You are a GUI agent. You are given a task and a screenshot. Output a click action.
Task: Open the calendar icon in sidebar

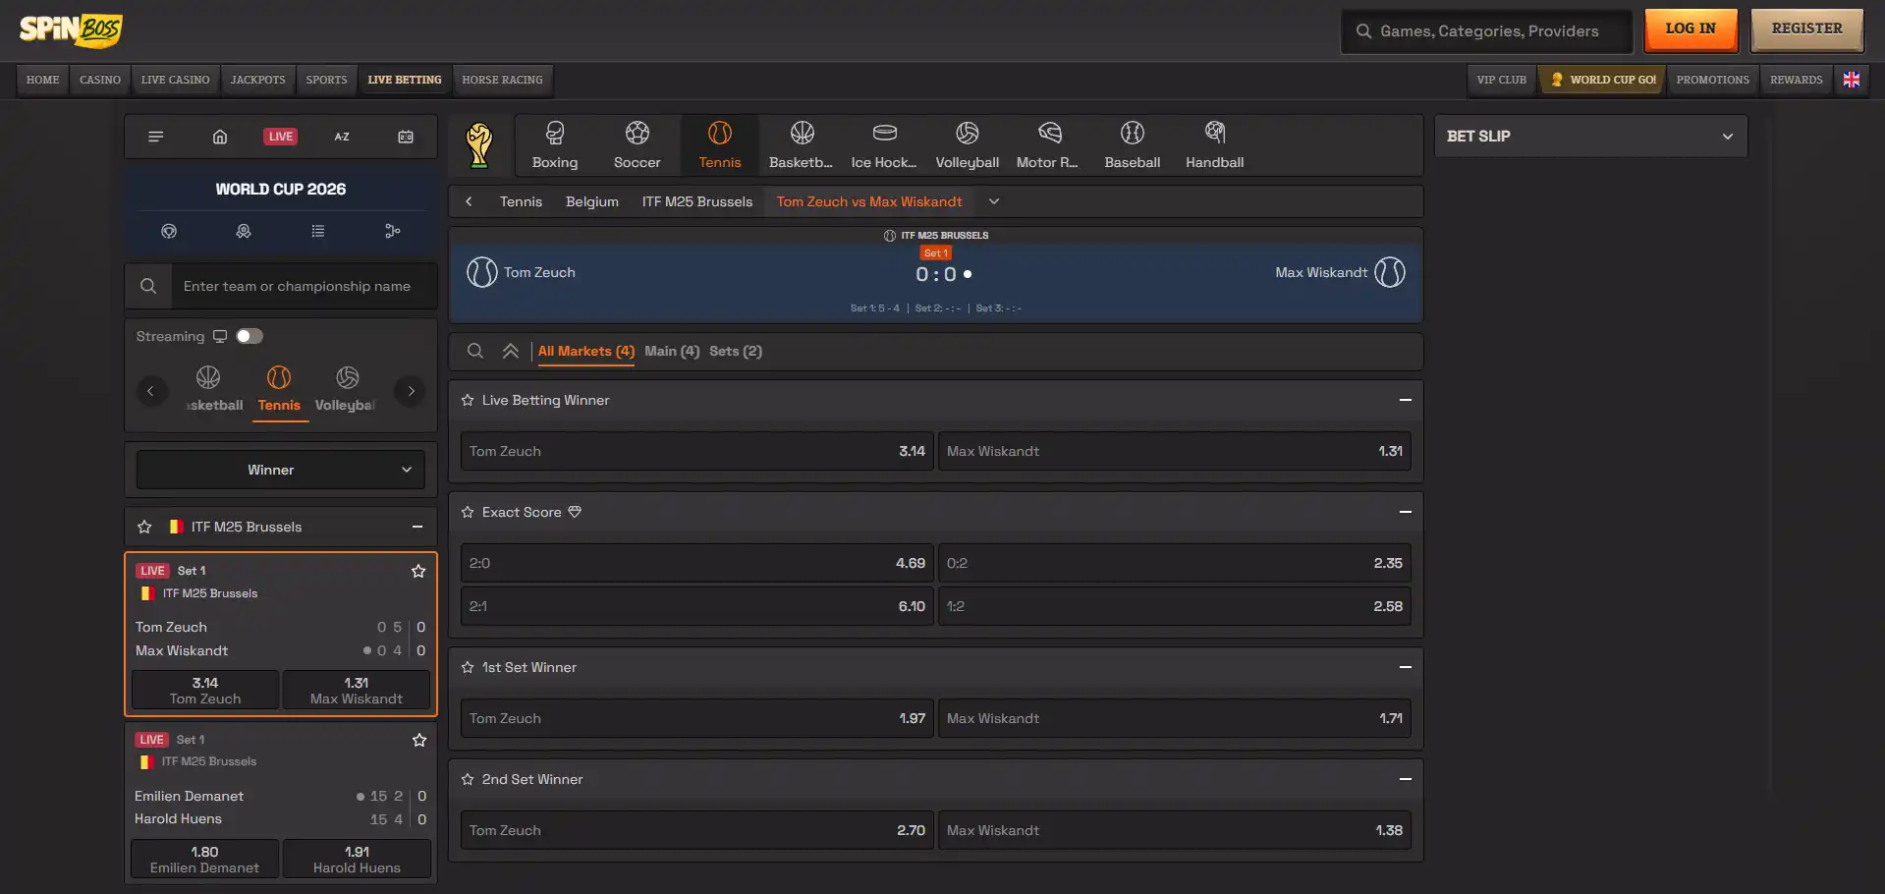point(405,137)
